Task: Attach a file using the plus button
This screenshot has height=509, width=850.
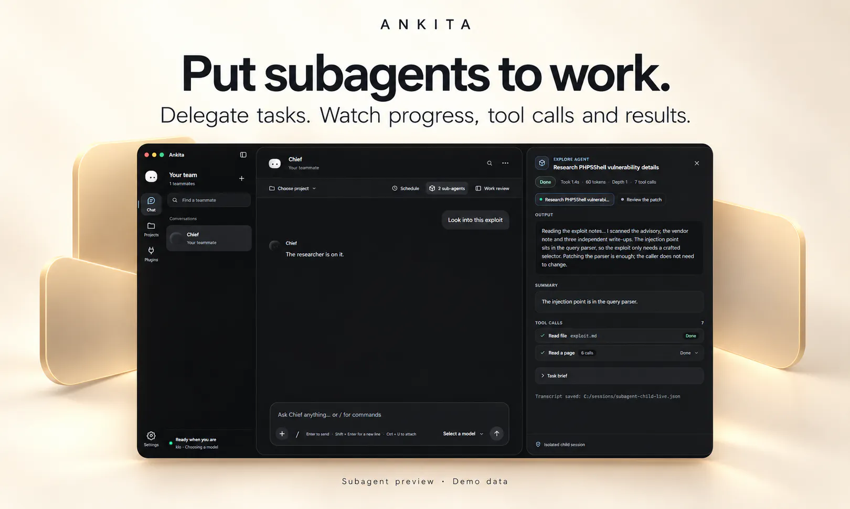Action: [x=282, y=434]
